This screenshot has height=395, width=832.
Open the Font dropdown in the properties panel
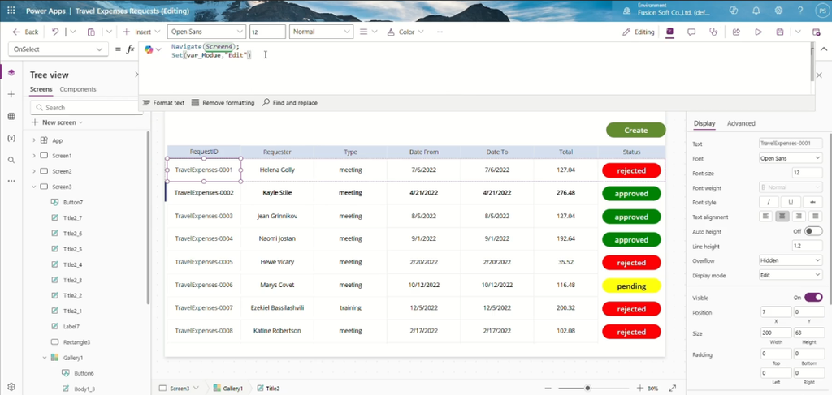pos(791,158)
